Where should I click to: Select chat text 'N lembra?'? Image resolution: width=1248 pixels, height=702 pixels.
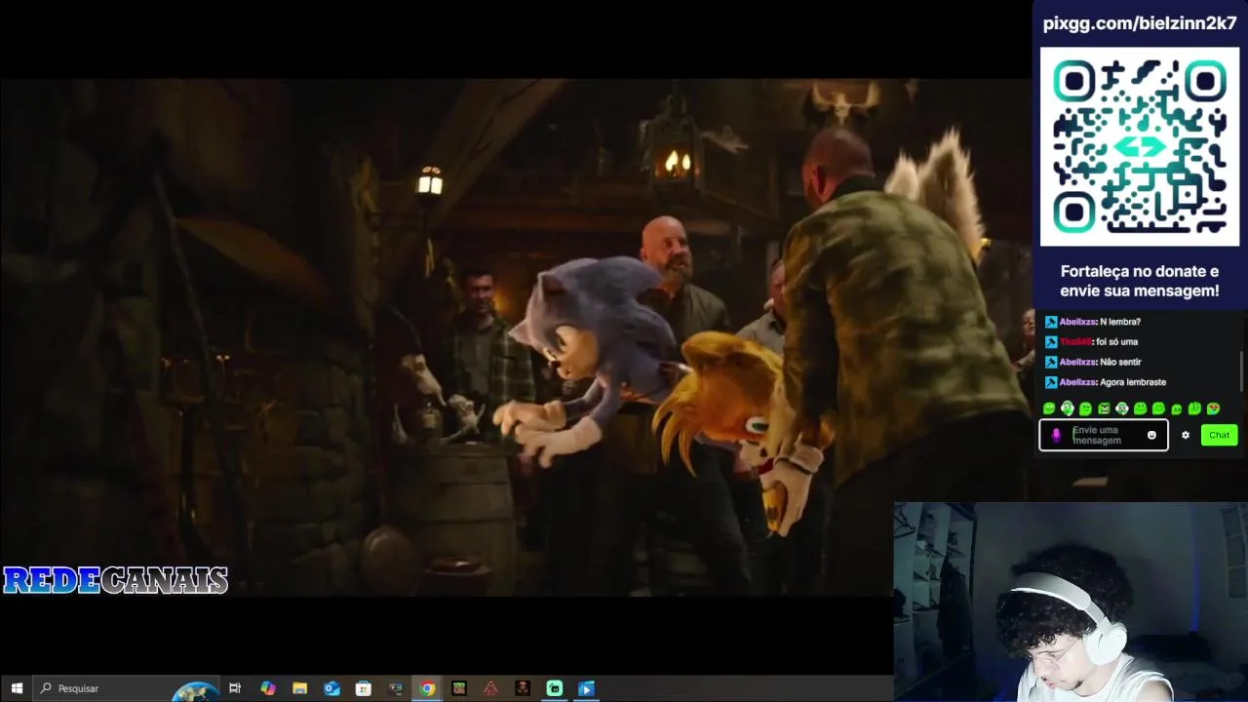click(x=1120, y=322)
